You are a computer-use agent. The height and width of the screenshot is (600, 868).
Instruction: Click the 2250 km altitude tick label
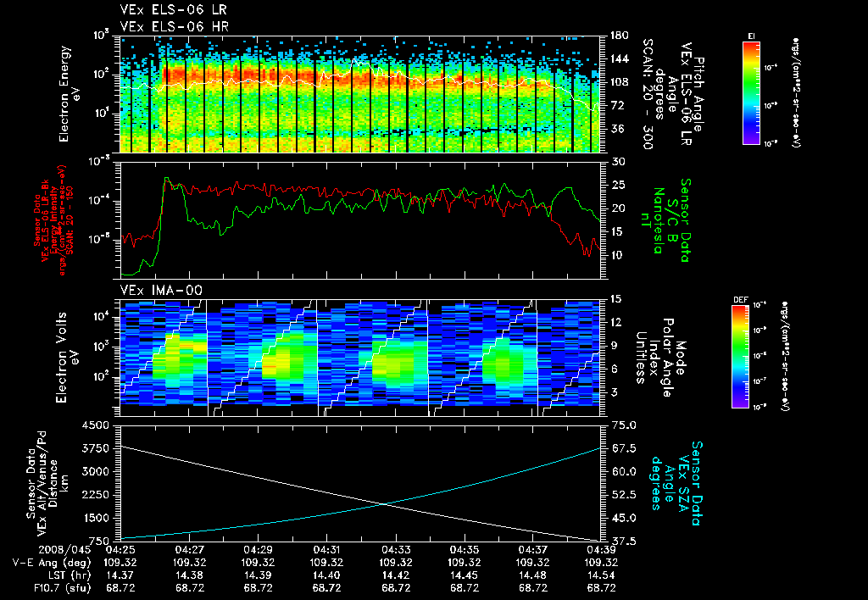pos(95,495)
